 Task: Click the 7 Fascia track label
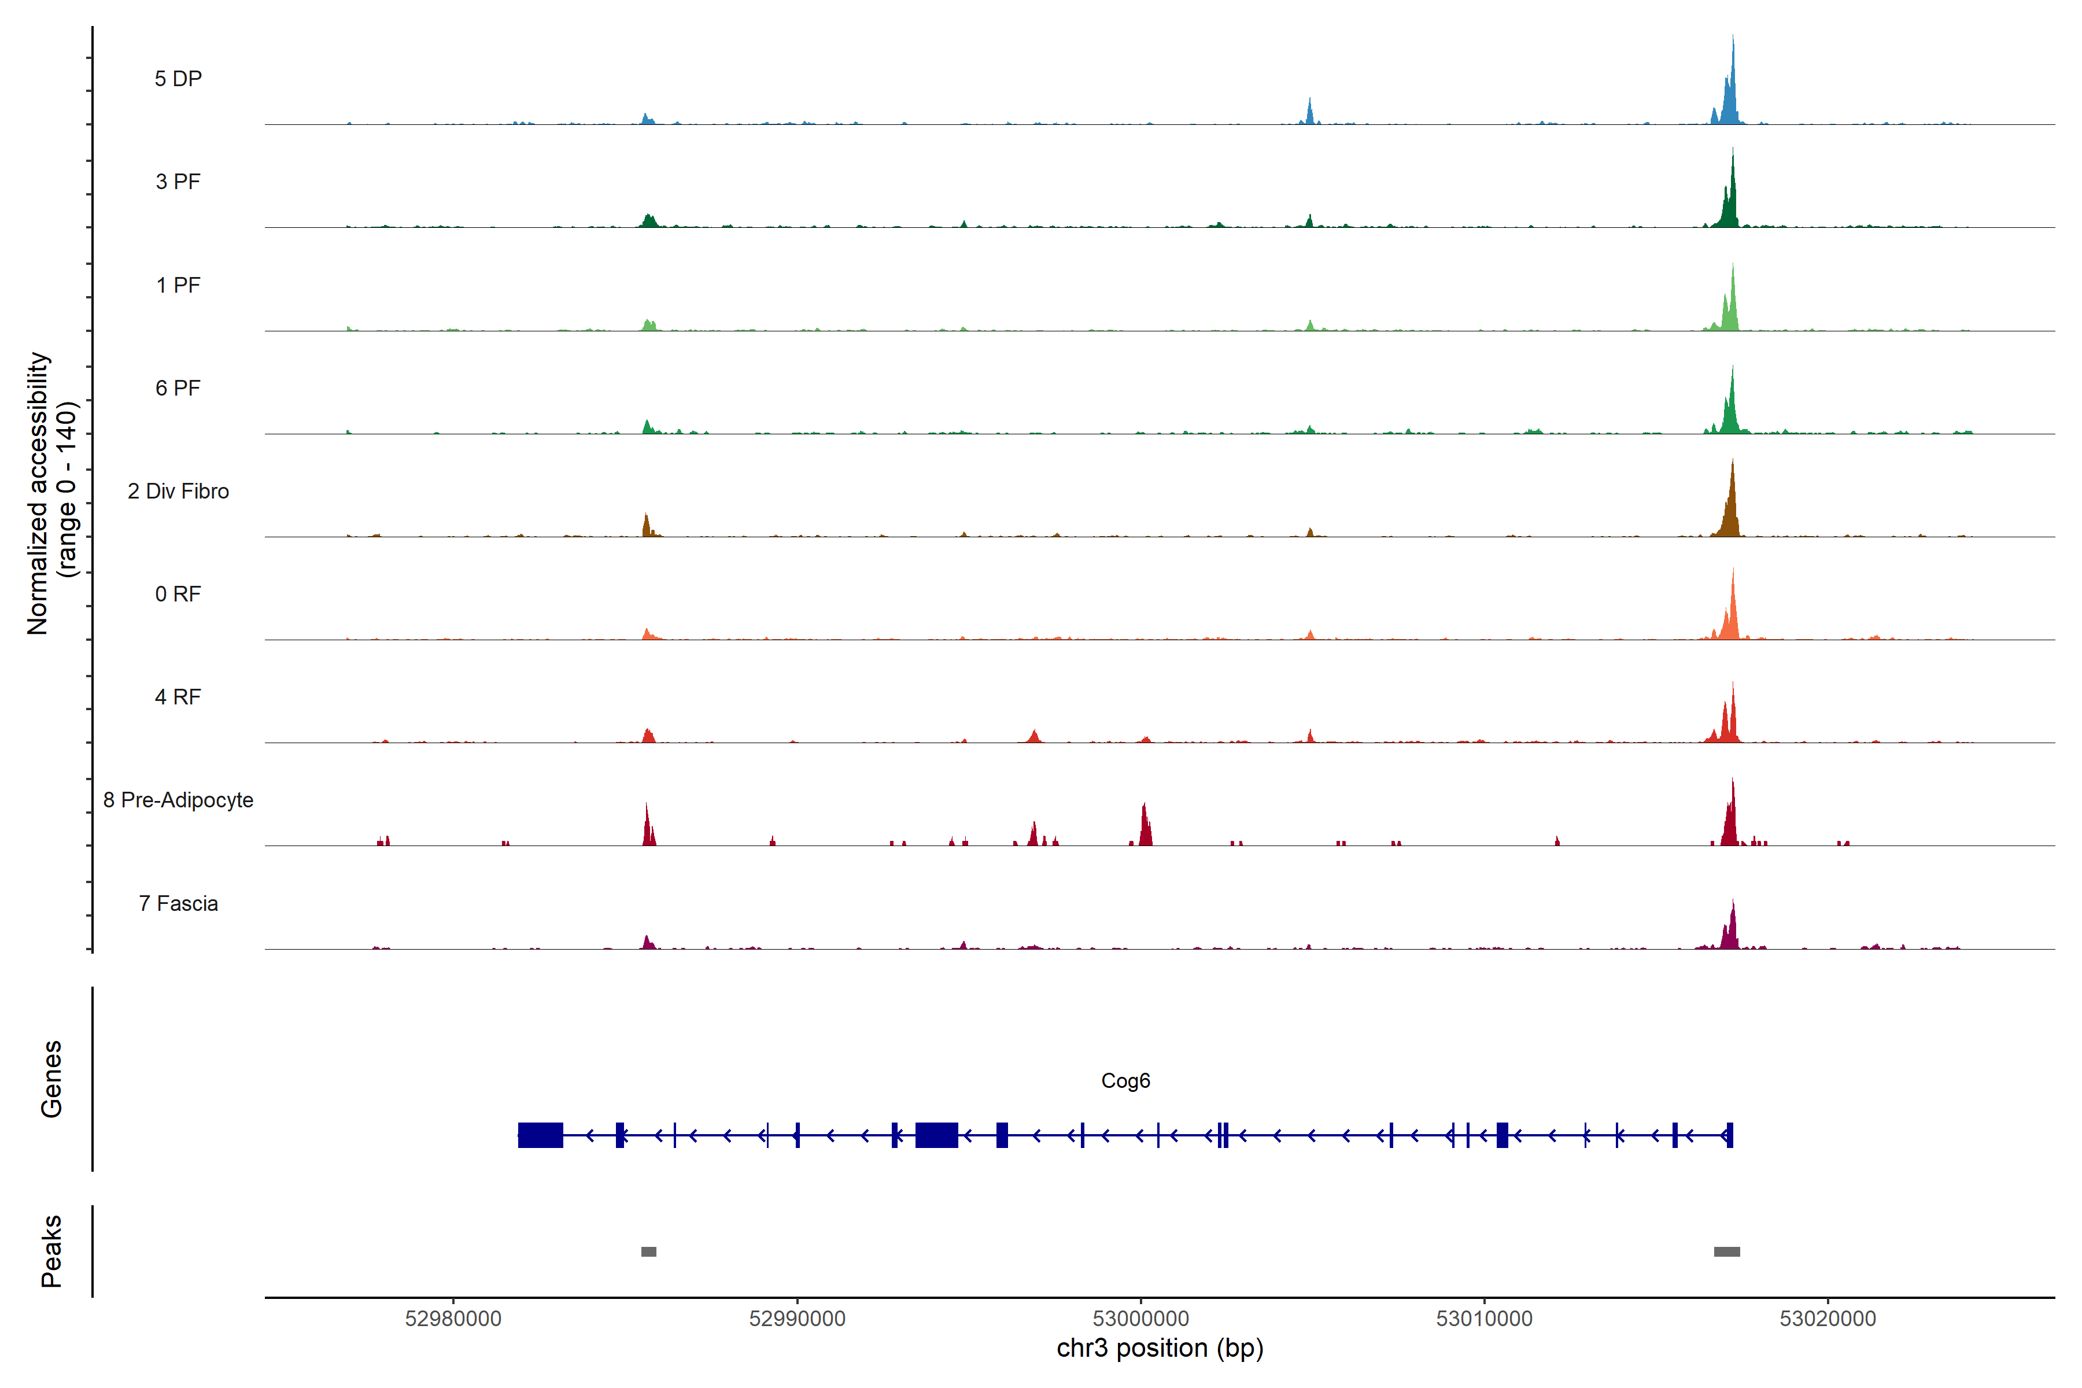click(x=178, y=903)
